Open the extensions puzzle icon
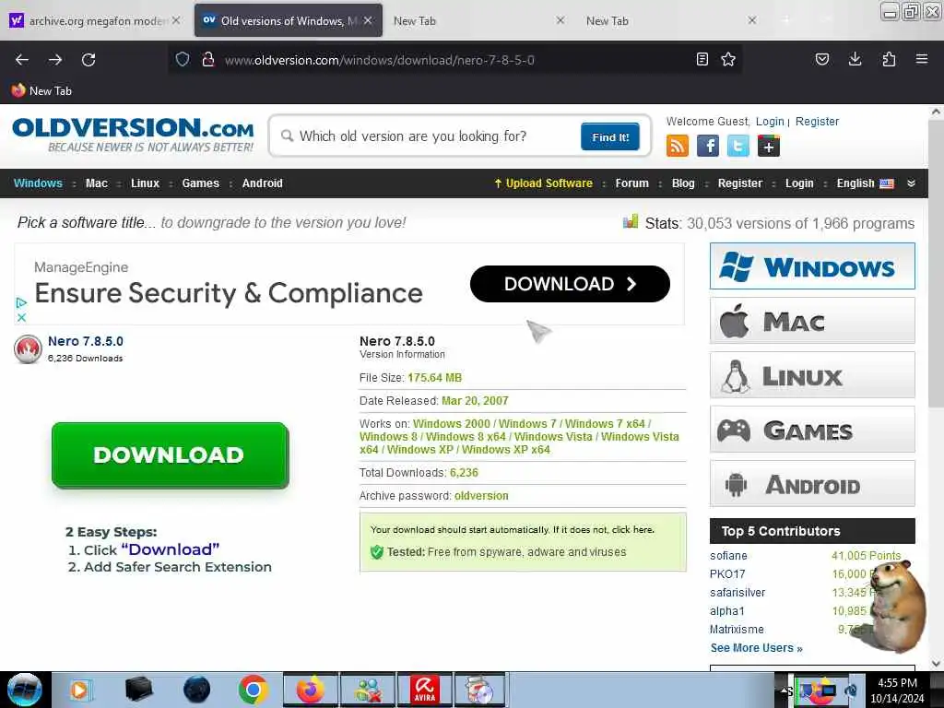 889,59
